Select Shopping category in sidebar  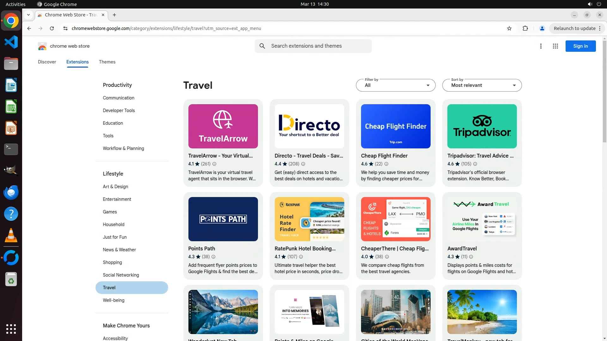coord(112,262)
